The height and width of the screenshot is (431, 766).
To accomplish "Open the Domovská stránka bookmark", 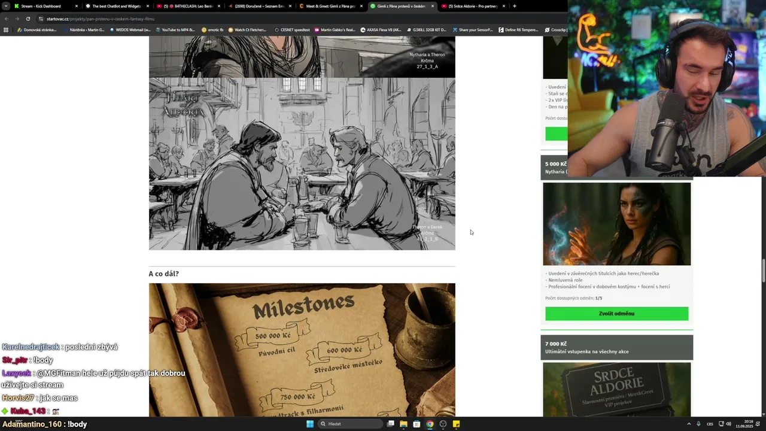I will click(37, 29).
